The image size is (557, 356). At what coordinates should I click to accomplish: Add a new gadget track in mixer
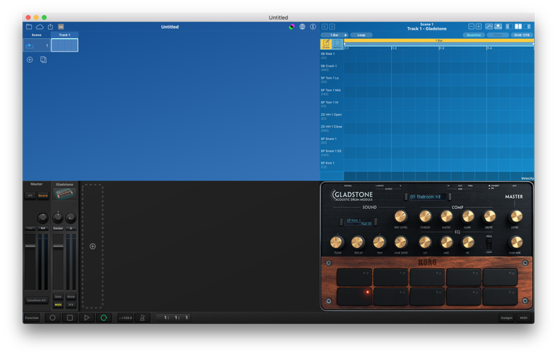click(93, 246)
